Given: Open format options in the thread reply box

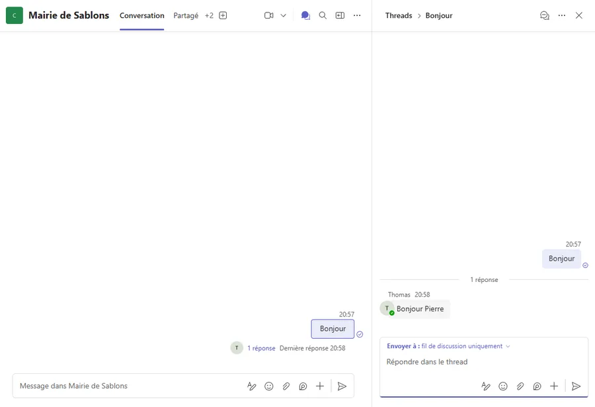Looking at the screenshot, I should click(x=486, y=386).
